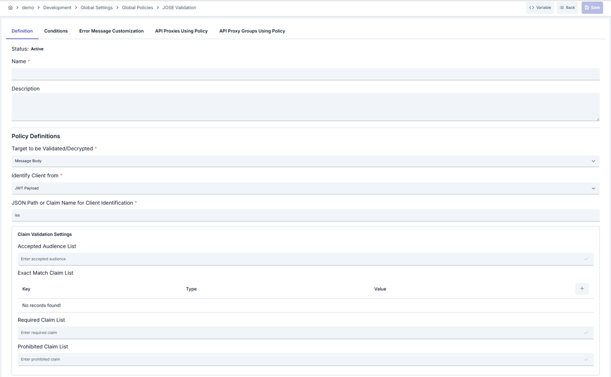Add a row to Exact Match Claim List
This screenshot has height=377, width=611.
(582, 289)
